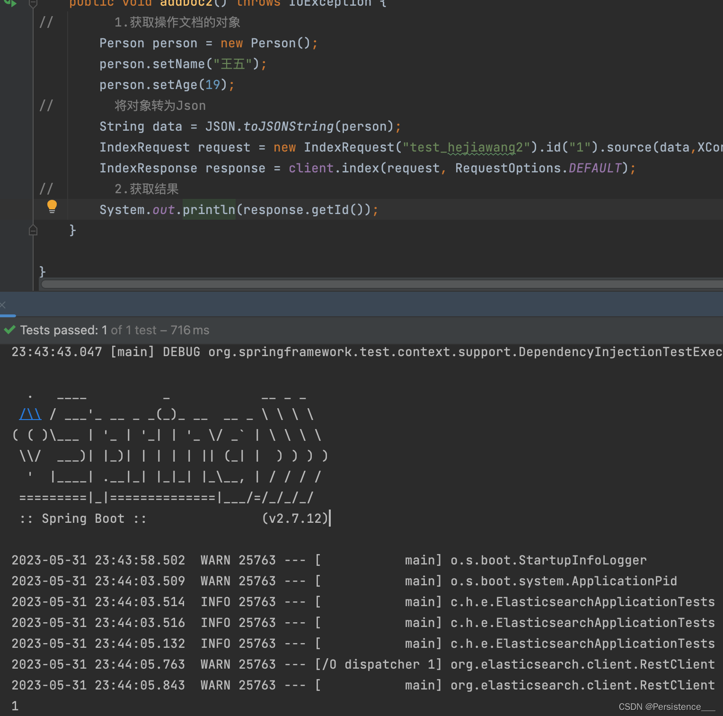Click the ':: Spring Boot ::' banner text

pyautogui.click(x=83, y=519)
